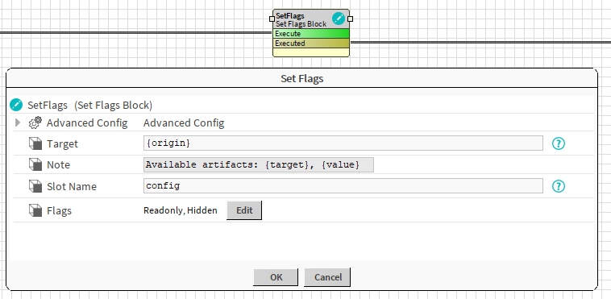Expand the Advanced Config section
Viewport: 611px width, 299px height.
pyautogui.click(x=17, y=123)
